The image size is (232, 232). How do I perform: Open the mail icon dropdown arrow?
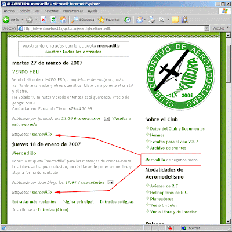tap(144, 20)
